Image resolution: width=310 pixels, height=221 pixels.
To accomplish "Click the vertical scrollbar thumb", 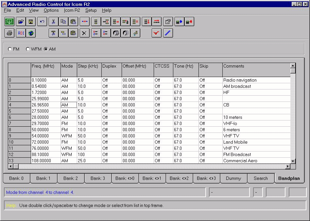I will [293, 71].
